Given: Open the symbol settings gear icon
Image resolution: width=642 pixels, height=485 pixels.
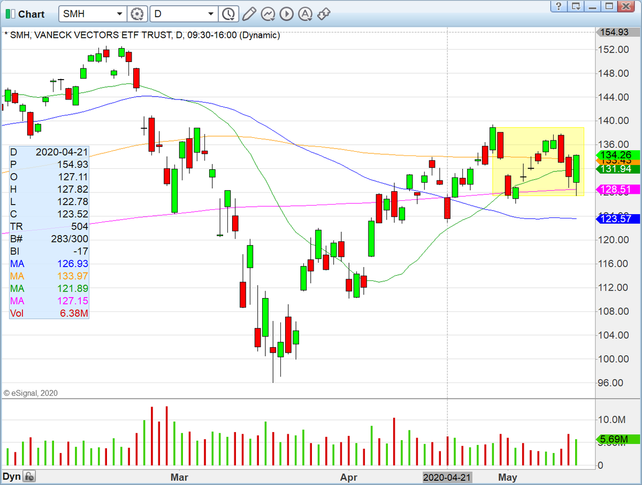Looking at the screenshot, I should click(x=137, y=14).
